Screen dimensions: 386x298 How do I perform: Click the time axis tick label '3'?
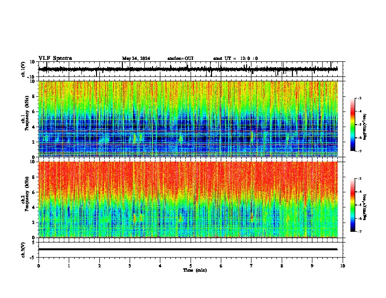click(x=130, y=266)
